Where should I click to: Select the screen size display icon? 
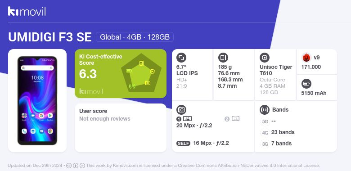[181, 58]
